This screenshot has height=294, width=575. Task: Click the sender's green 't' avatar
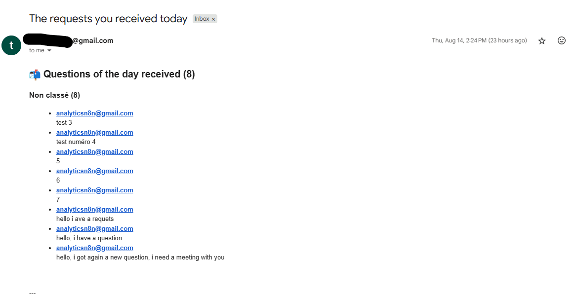11,45
